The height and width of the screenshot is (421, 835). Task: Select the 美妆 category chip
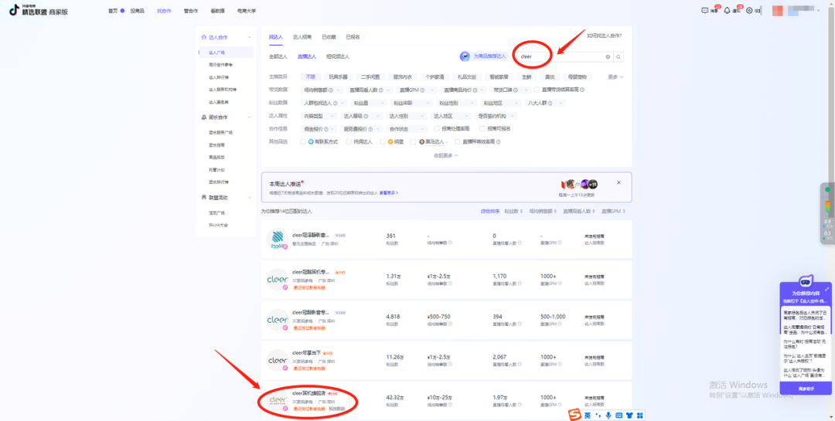(549, 77)
